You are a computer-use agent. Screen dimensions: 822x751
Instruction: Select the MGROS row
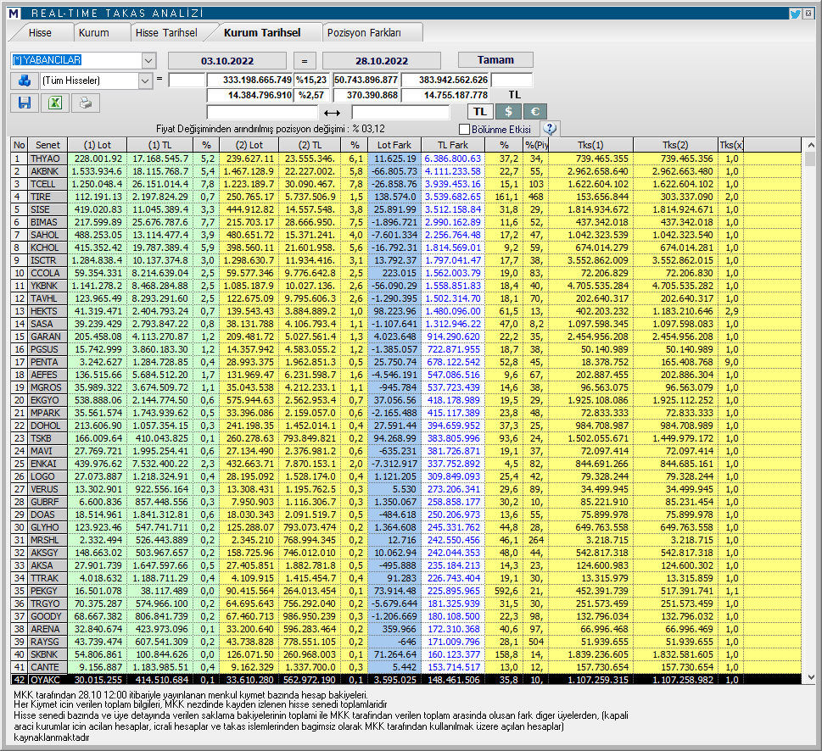pyautogui.click(x=405, y=387)
